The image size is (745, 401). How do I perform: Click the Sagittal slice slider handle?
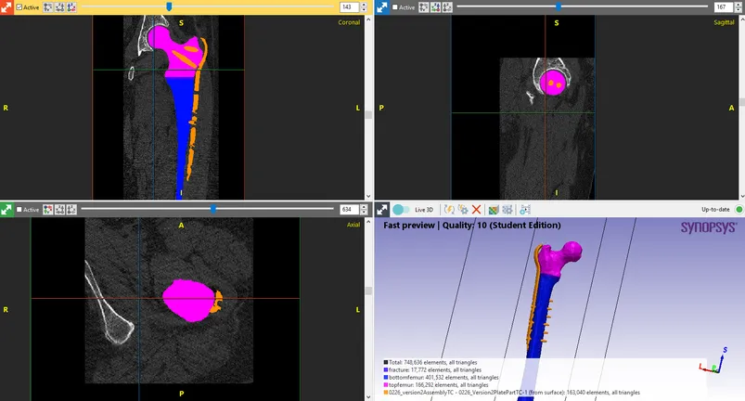click(x=558, y=6)
